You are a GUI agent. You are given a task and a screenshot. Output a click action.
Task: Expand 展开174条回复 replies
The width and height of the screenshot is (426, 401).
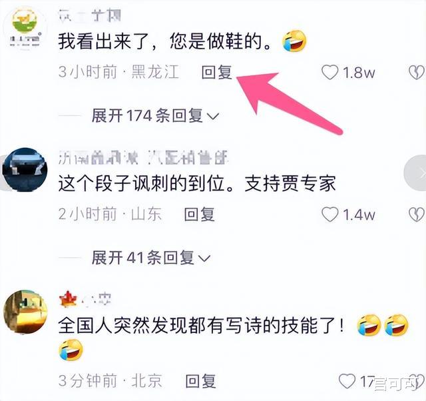click(x=155, y=115)
